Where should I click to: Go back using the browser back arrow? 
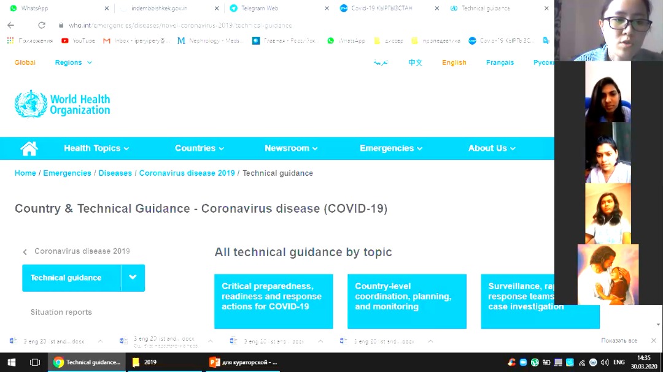pyautogui.click(x=11, y=25)
